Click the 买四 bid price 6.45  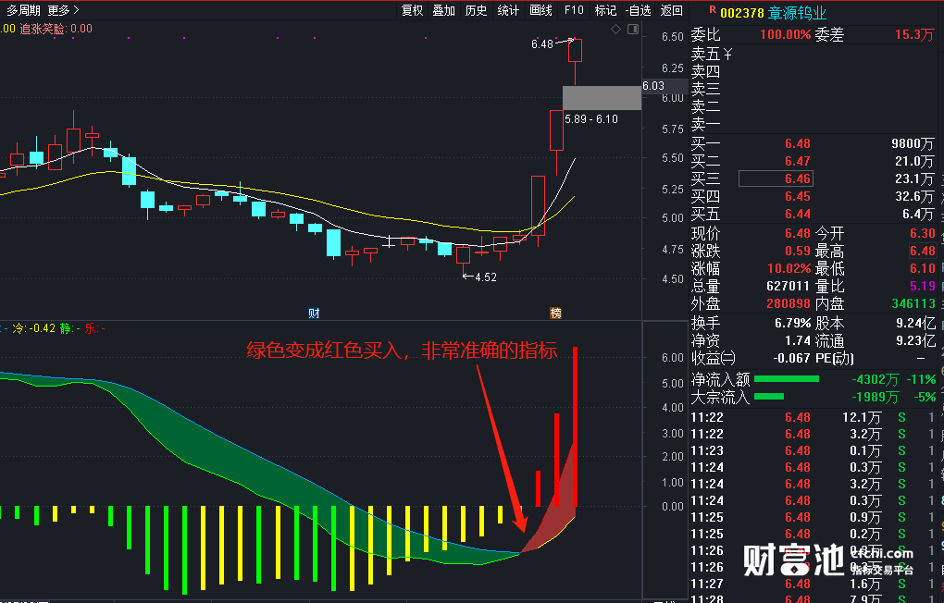pyautogui.click(x=797, y=196)
